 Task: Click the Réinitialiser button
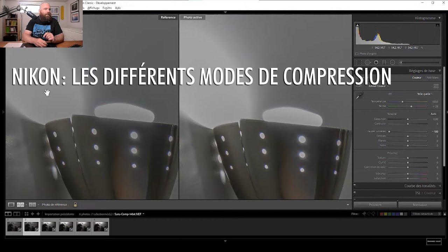click(420, 205)
